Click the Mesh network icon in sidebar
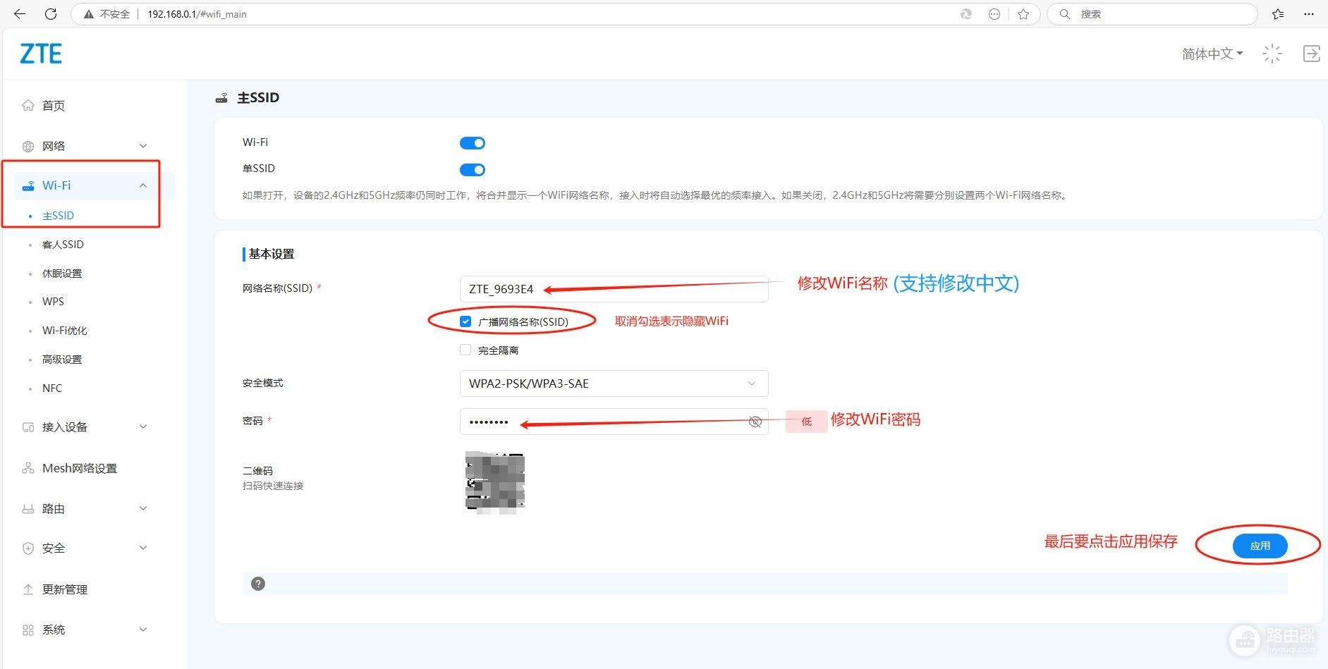 point(28,468)
